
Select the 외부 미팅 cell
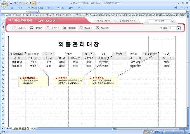135,62
